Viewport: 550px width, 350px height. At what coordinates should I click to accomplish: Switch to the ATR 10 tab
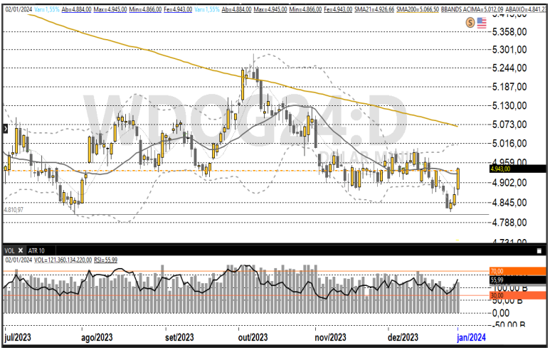coord(36,250)
